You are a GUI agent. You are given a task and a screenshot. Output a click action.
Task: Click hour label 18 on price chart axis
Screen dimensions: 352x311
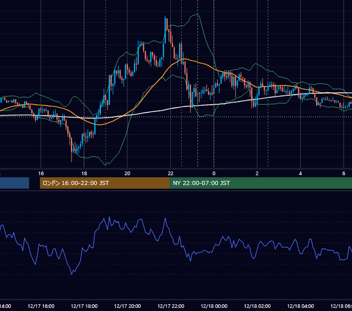click(84, 174)
